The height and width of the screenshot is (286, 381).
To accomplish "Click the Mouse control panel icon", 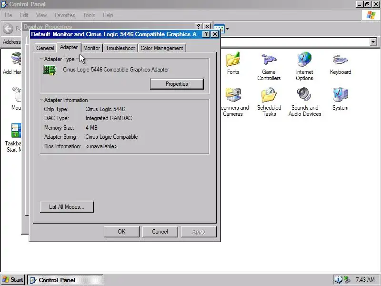I will click(17, 94).
